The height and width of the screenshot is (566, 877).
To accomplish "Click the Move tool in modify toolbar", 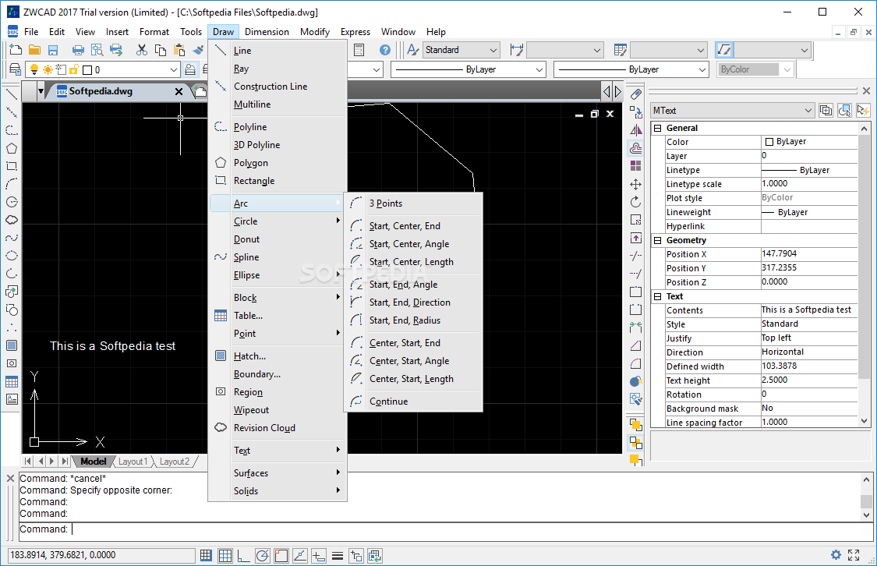I will tap(636, 184).
